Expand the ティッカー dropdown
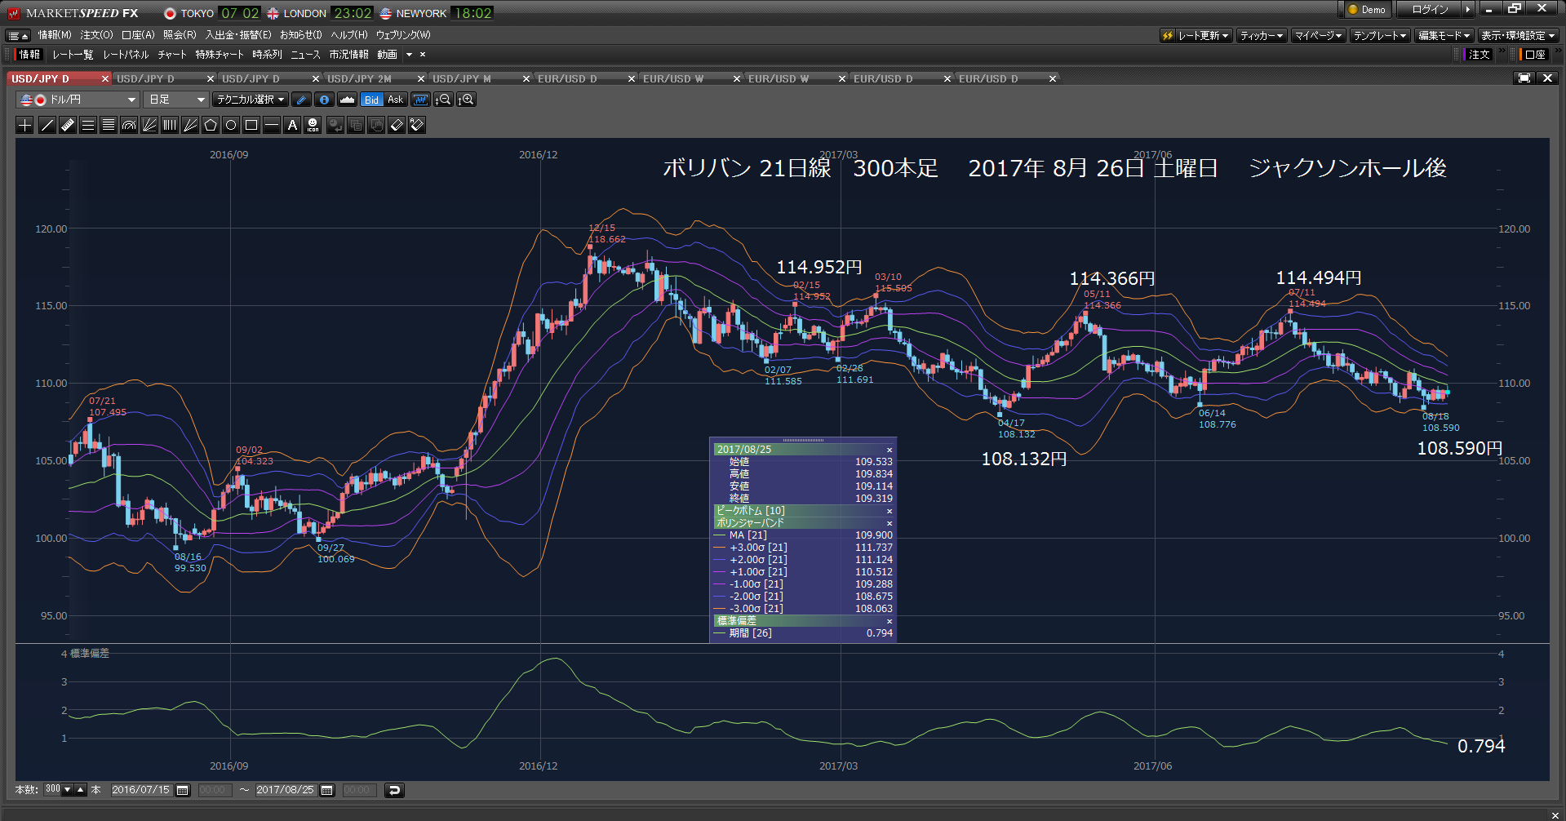The height and width of the screenshot is (821, 1566). [1262, 36]
